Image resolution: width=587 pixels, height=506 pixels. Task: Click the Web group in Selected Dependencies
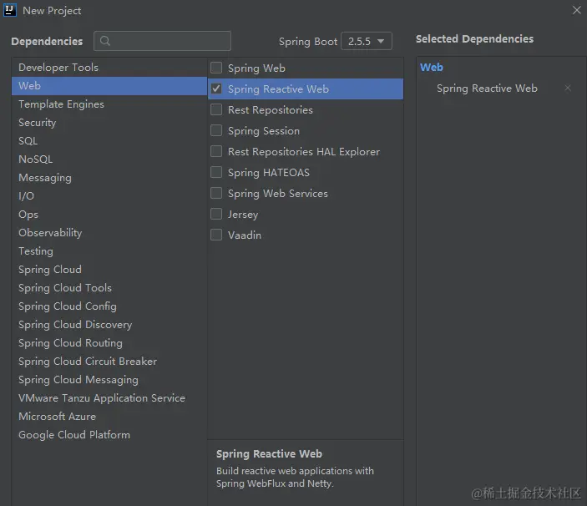tap(431, 67)
